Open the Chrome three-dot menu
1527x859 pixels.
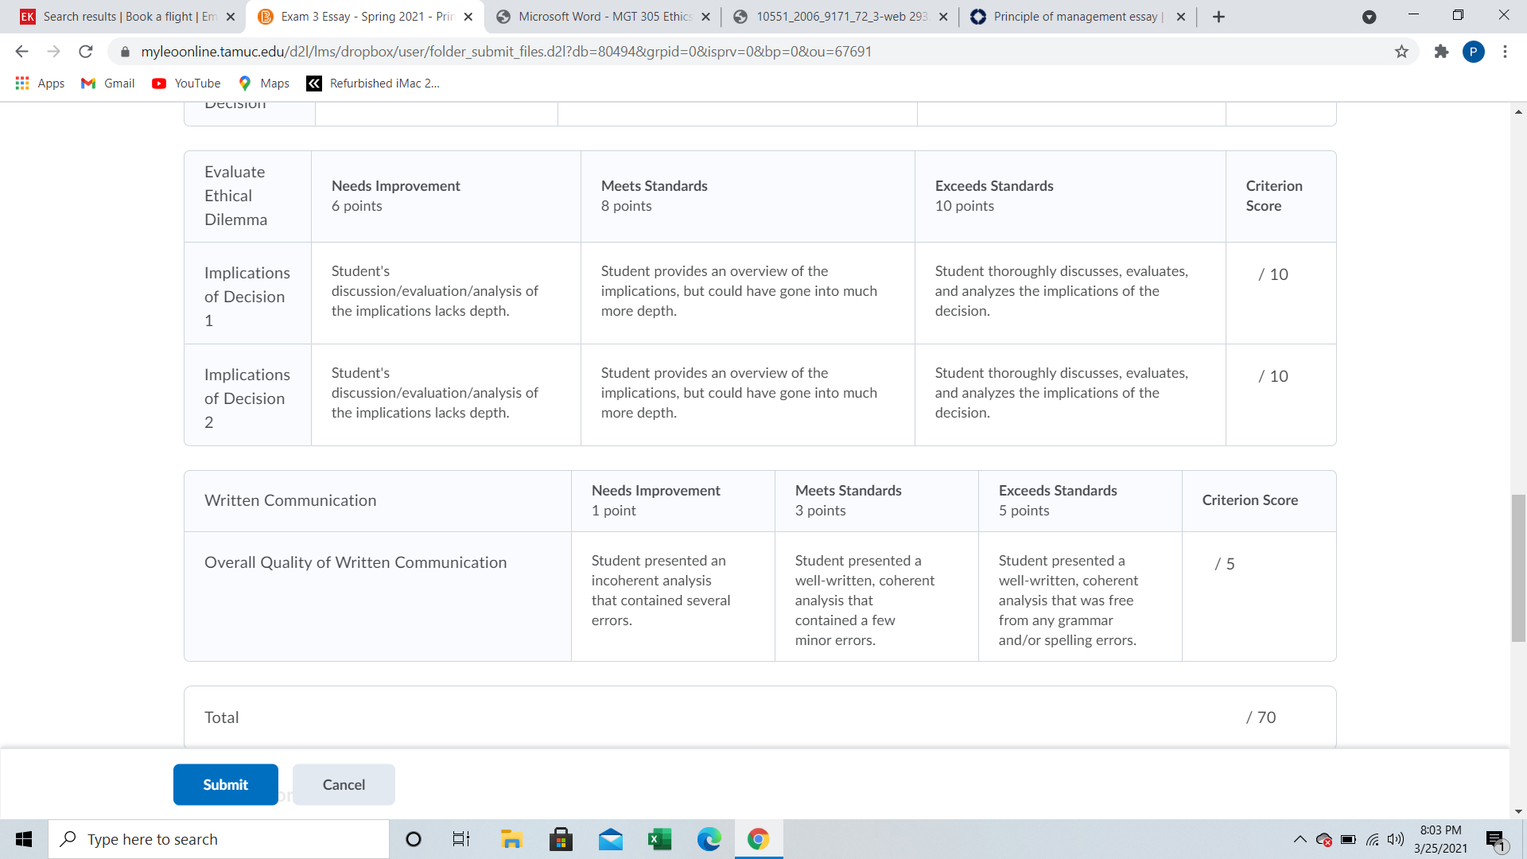(1505, 52)
